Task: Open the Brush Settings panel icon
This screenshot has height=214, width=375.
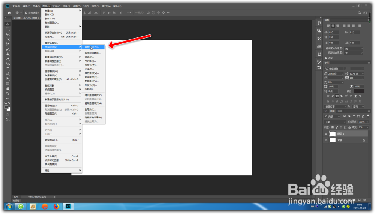Action: pyautogui.click(x=319, y=62)
